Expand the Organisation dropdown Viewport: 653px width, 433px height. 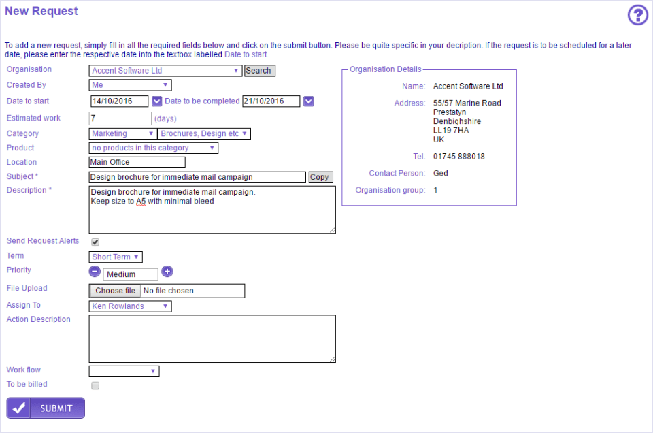165,71
